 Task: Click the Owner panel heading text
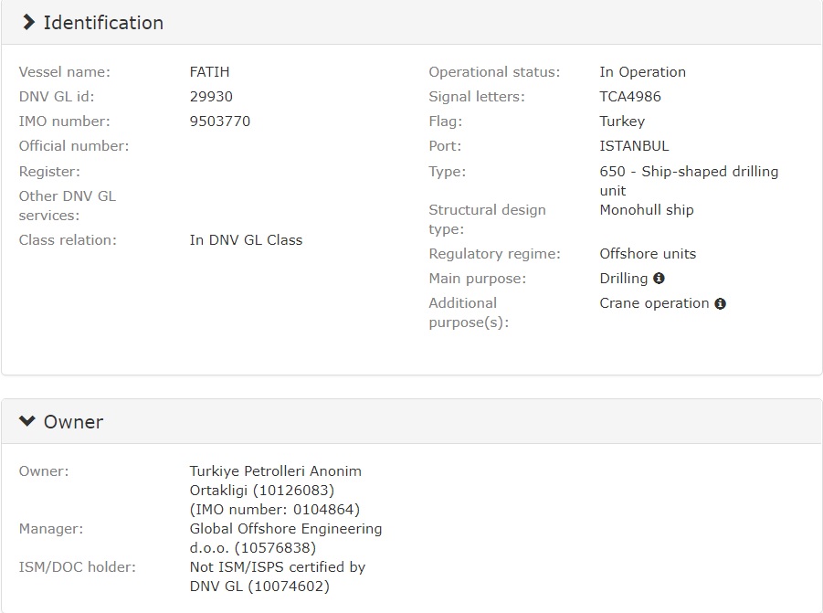coord(73,422)
